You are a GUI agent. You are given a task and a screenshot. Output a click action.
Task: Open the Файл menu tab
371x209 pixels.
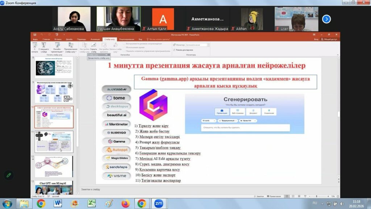(x=35, y=39)
